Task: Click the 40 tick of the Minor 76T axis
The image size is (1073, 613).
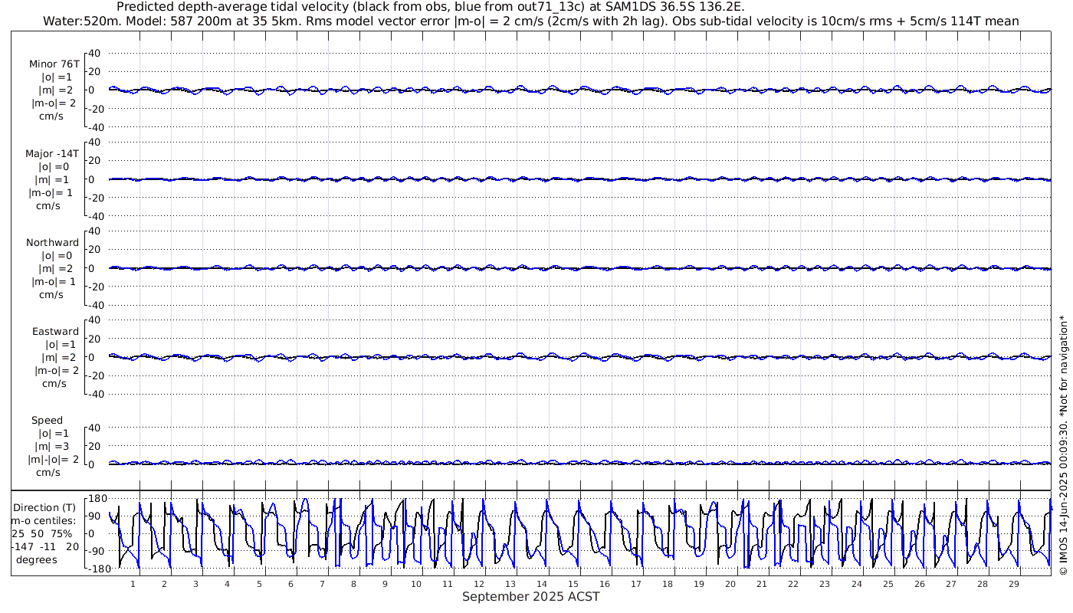Action: pos(96,53)
